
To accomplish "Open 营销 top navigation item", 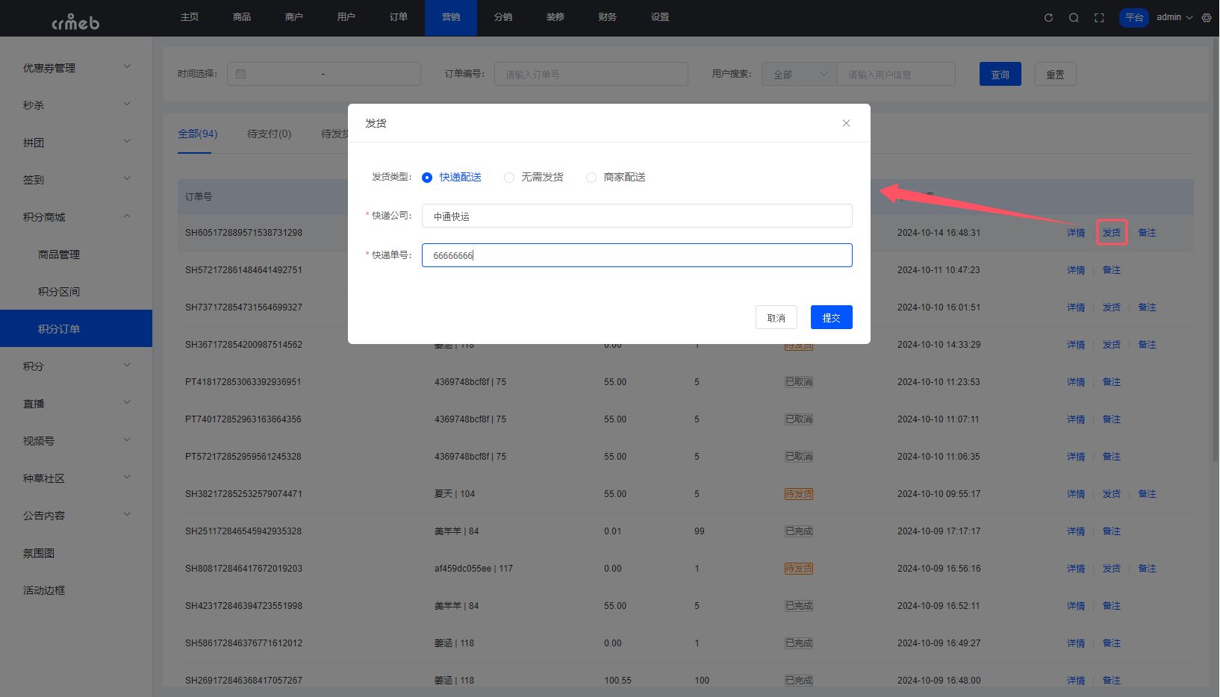I will [451, 17].
